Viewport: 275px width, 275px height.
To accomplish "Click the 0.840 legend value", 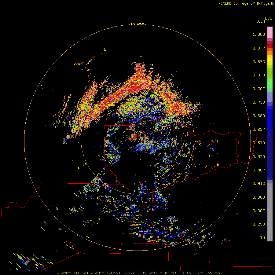I will (259, 75).
